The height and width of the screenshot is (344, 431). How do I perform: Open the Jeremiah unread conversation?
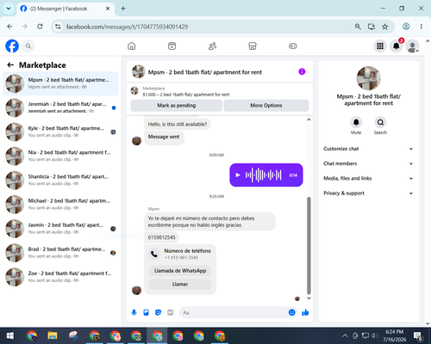(60, 107)
